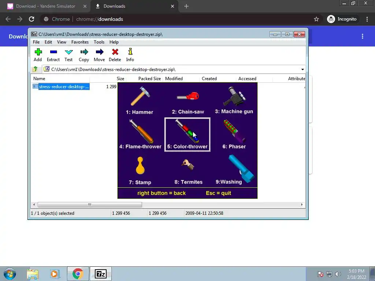
Task: Open the Favorites menu
Action: [80, 42]
